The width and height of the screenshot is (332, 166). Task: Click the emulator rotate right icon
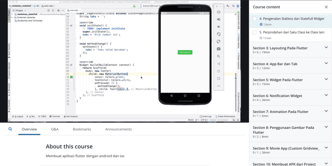pos(219,41)
